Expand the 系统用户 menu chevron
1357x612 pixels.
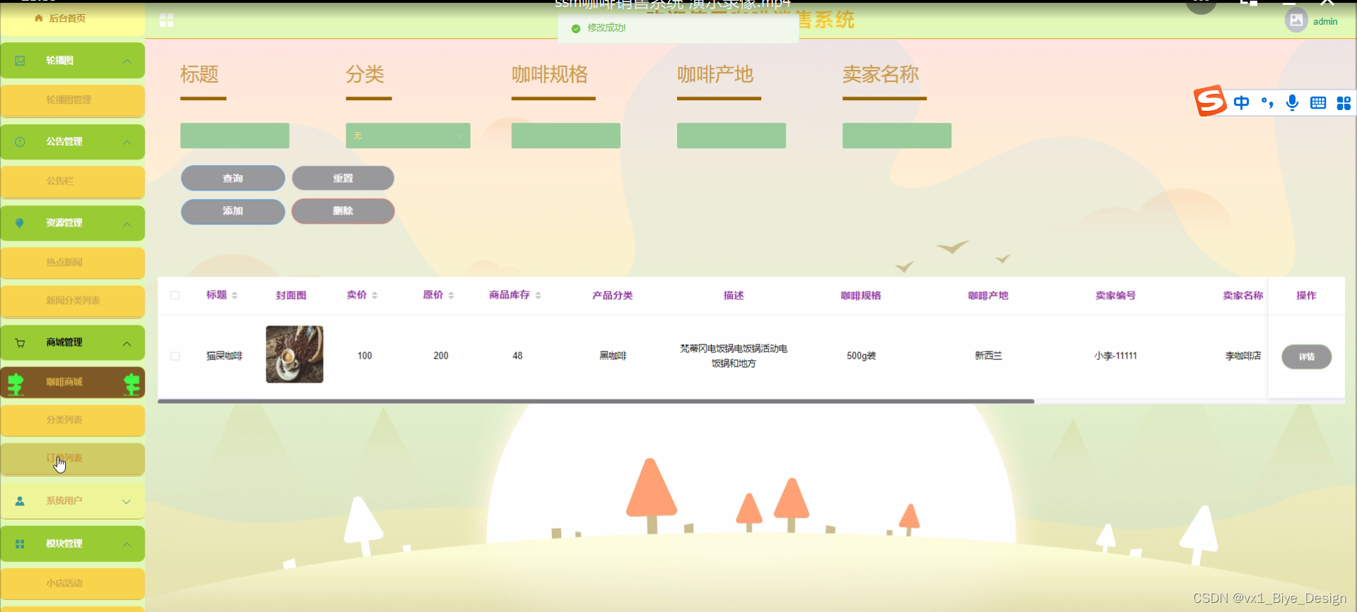coord(127,502)
